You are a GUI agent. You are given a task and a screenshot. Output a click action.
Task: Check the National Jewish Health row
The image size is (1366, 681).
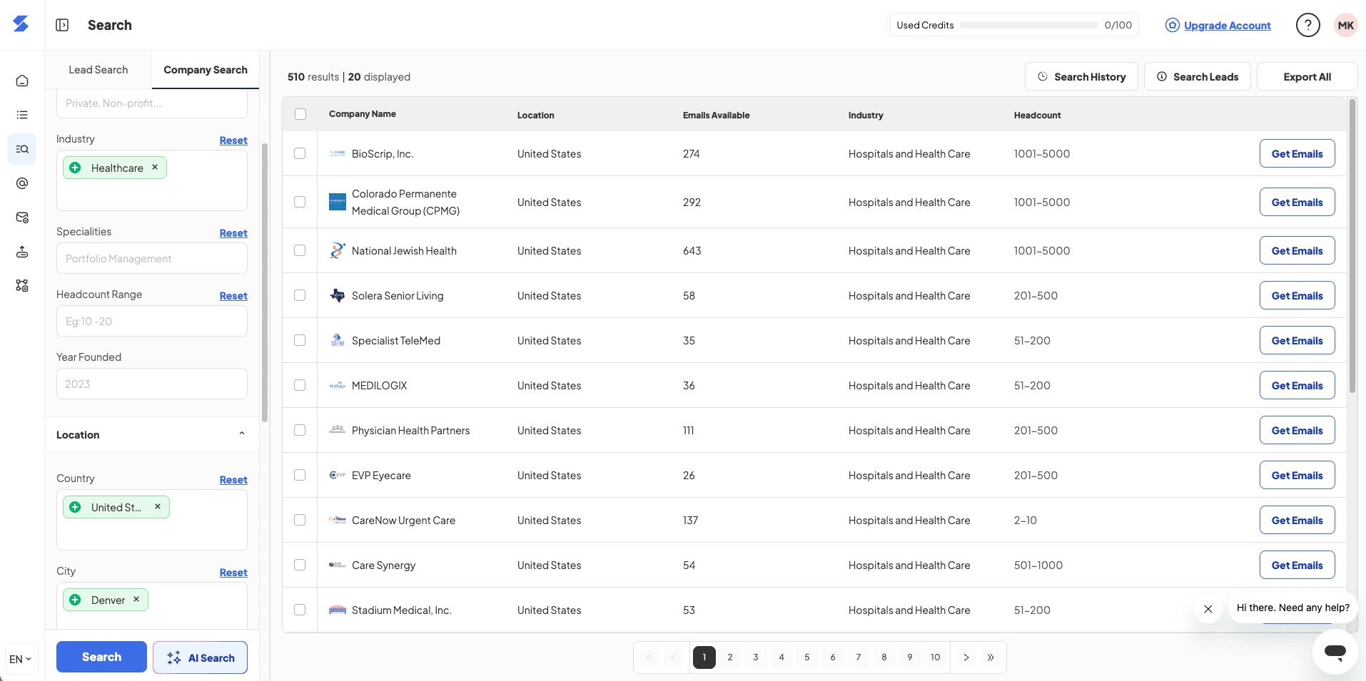click(300, 250)
